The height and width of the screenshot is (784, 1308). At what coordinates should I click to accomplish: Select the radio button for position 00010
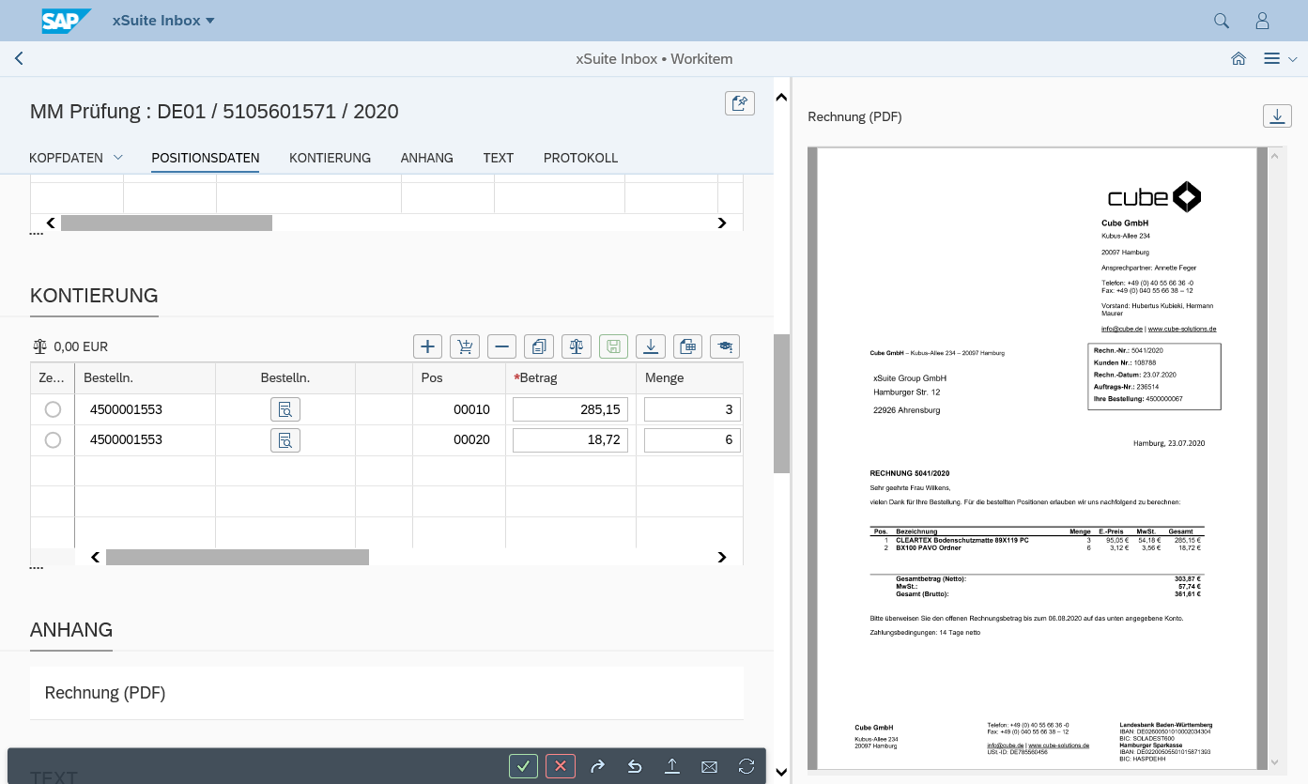(53, 409)
